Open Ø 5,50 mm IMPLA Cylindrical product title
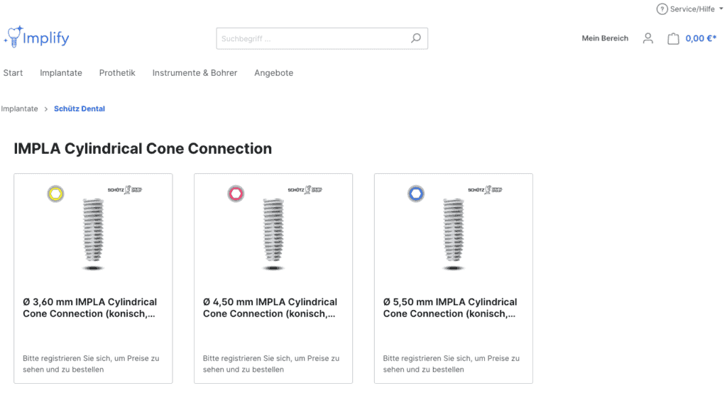Screen dimensions: 727x398 tap(450, 308)
